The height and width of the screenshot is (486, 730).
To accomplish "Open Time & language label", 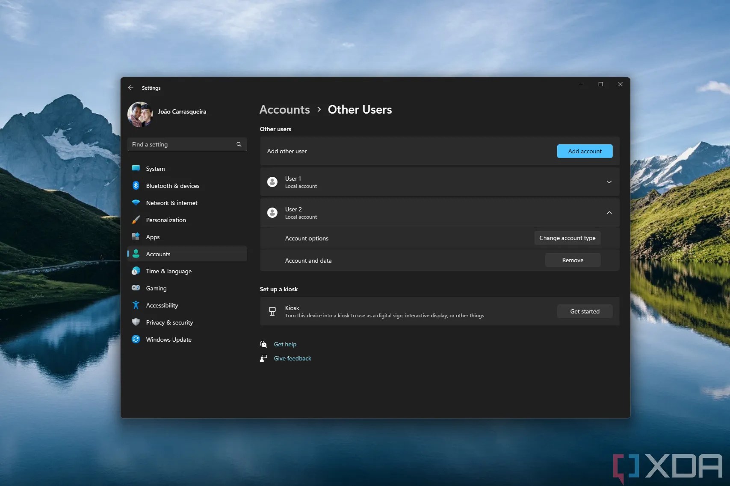I will coord(169,271).
